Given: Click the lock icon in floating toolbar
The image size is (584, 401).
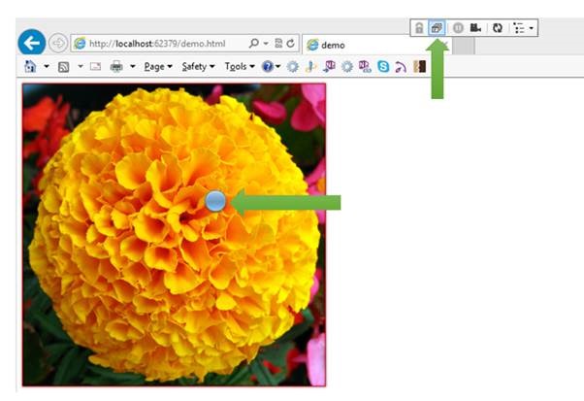Looking at the screenshot, I should point(419,28).
